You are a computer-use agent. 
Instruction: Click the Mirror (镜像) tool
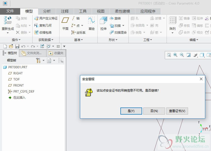tap(184, 18)
